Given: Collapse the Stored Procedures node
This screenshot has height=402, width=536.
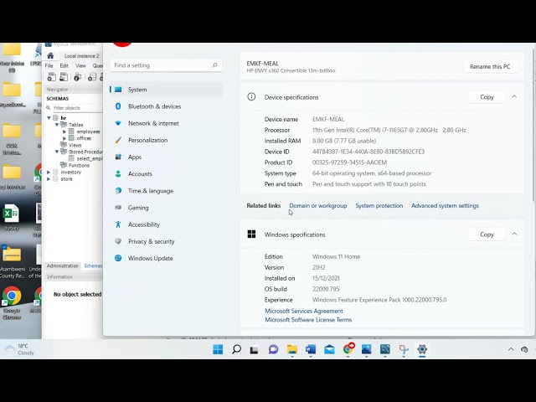Looking at the screenshot, I should pos(57,152).
